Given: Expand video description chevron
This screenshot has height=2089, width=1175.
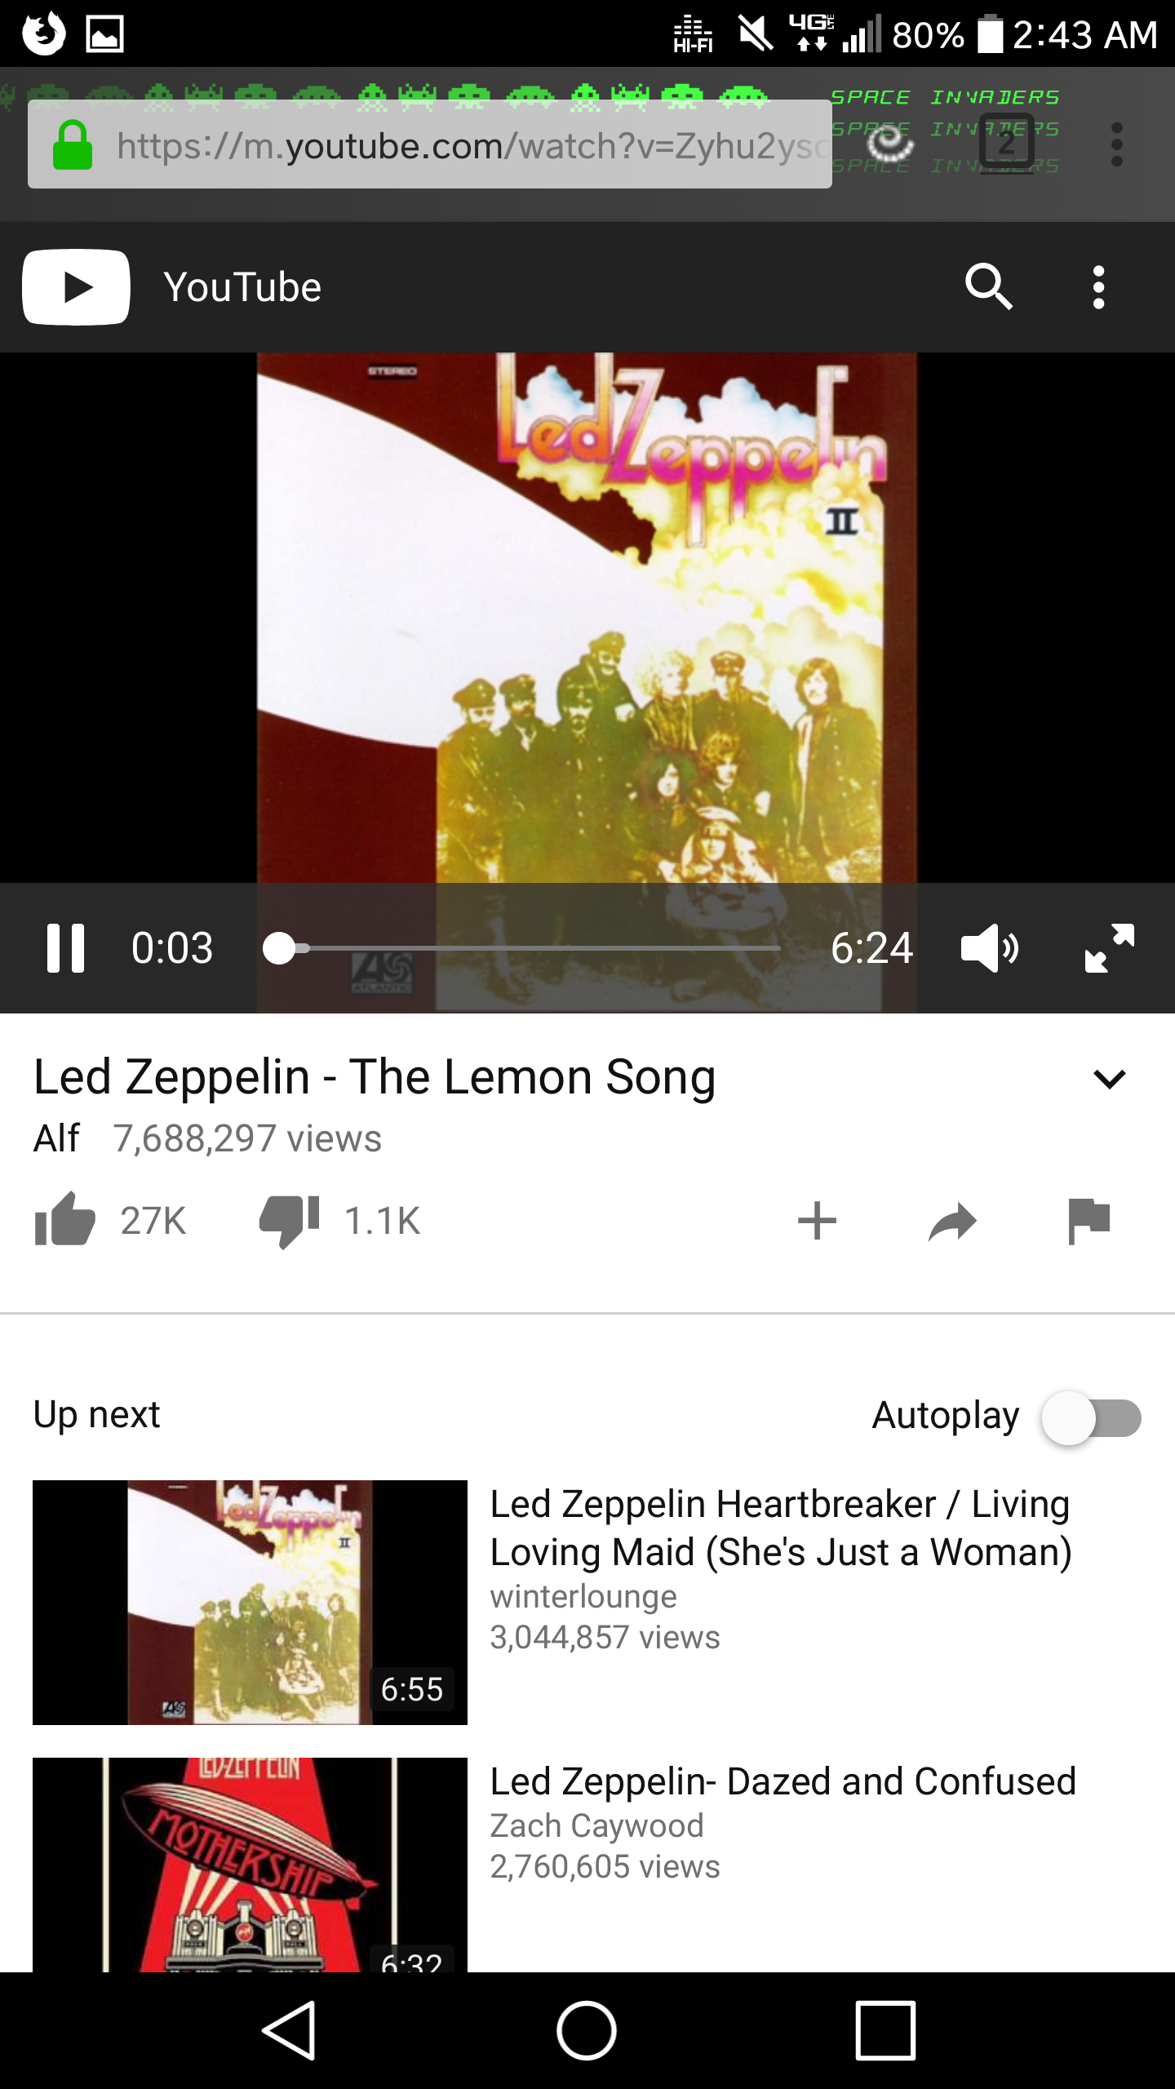Looking at the screenshot, I should (x=1110, y=1079).
